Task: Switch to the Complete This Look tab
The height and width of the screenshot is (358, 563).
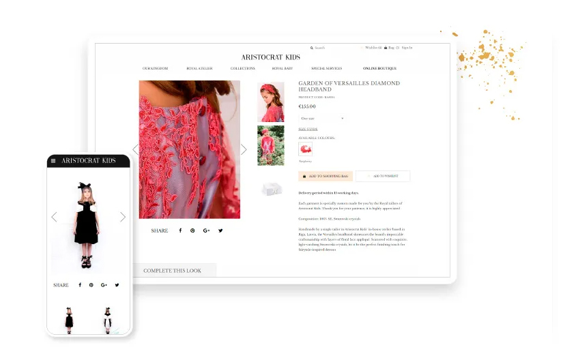Action: click(175, 271)
